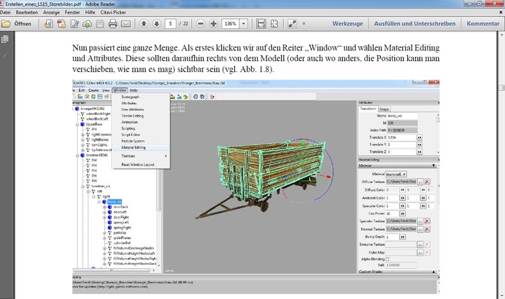Viewport: 505px width, 299px height.
Task: Open the attachments paperclip panel
Action: click(x=6, y=54)
